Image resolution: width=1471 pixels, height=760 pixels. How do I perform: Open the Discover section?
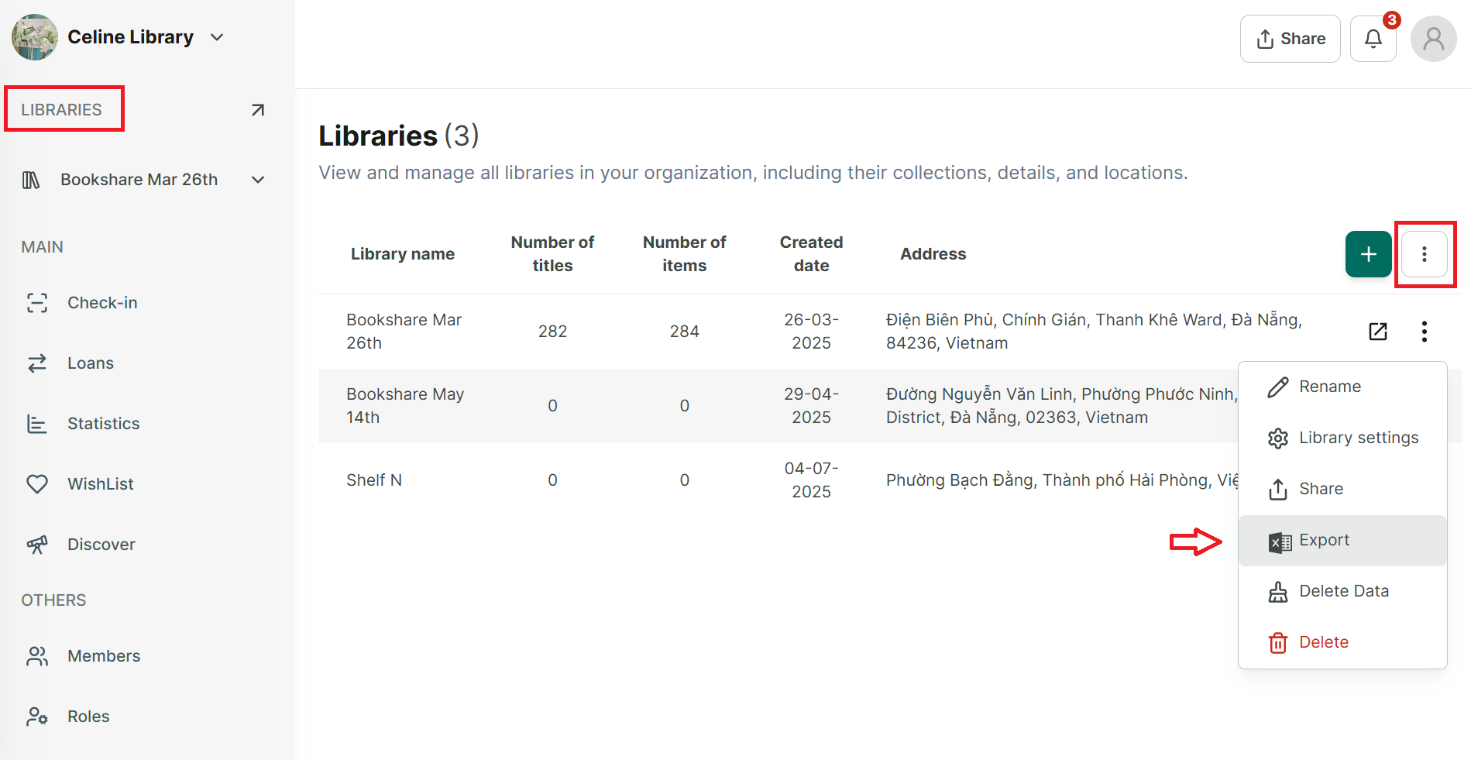[101, 545]
